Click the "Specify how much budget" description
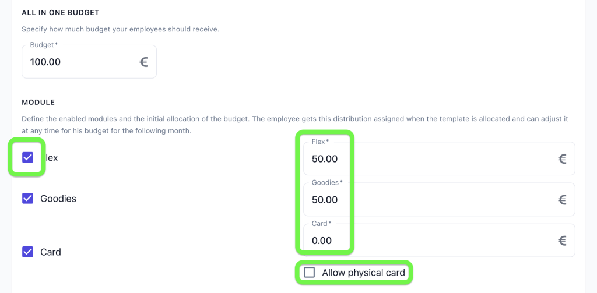Image resolution: width=597 pixels, height=293 pixels. 120,29
